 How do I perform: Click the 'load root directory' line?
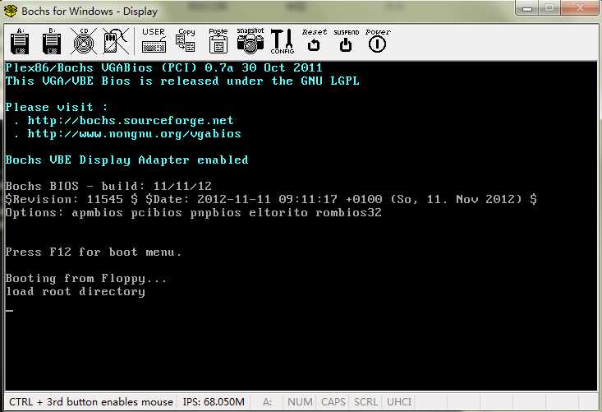pyautogui.click(x=76, y=291)
